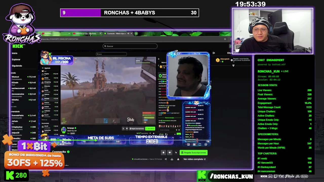Image resolution: width=324 pixels, height=182 pixels.
Task: Download the clip using the download icon
Action: tap(172, 159)
